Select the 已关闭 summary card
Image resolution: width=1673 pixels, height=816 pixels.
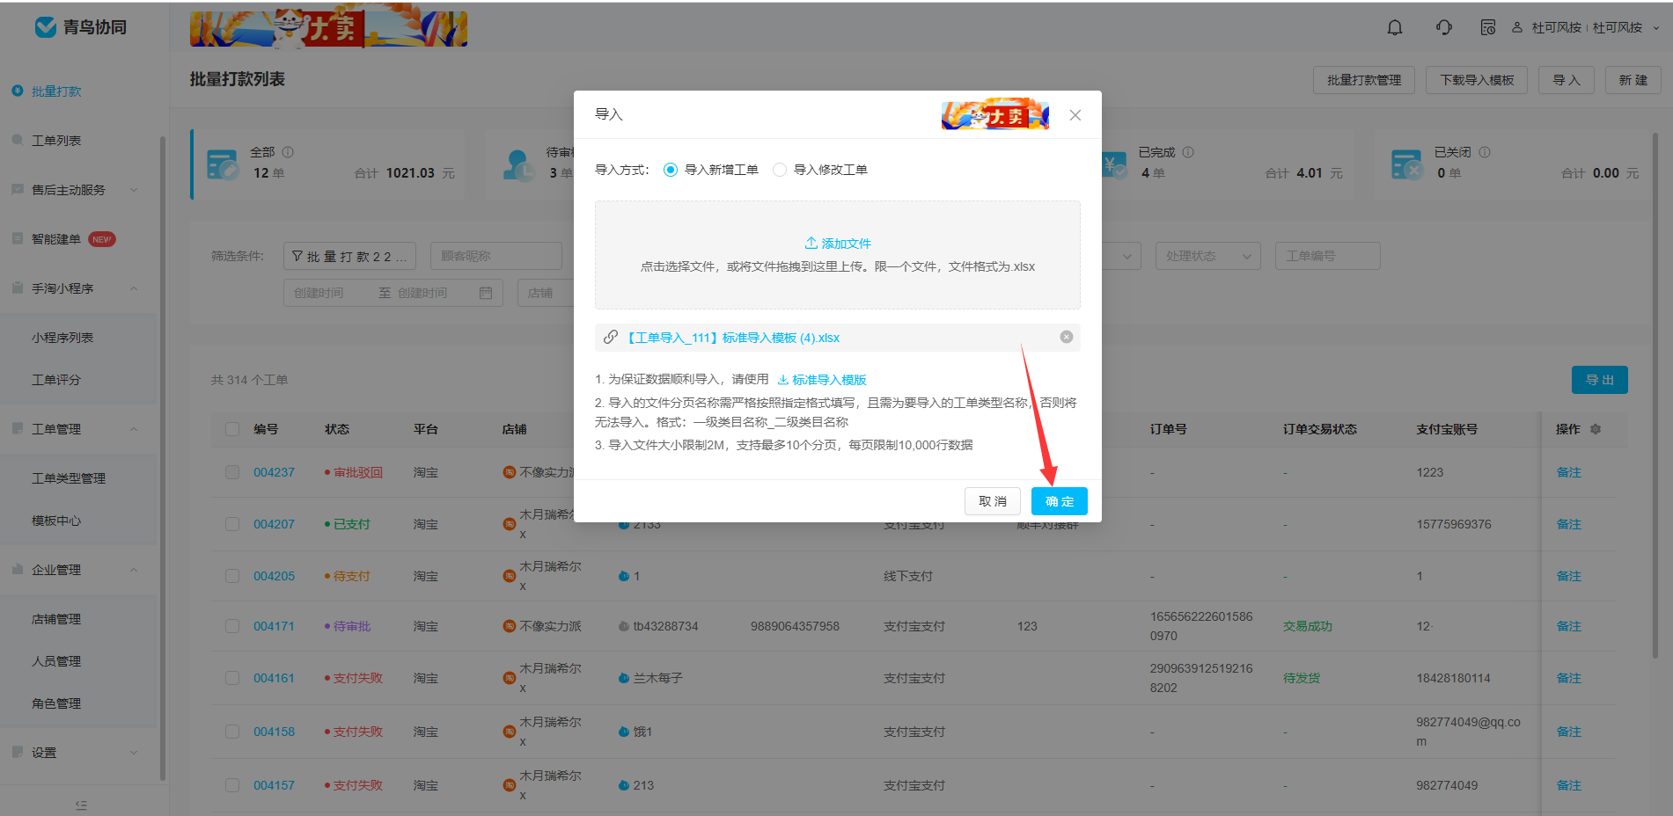tap(1513, 164)
